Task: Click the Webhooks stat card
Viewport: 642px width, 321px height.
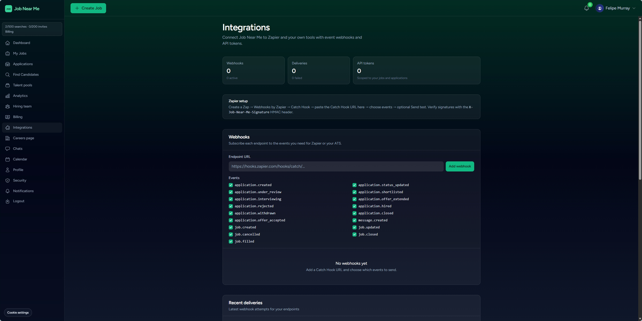Action: pyautogui.click(x=254, y=71)
